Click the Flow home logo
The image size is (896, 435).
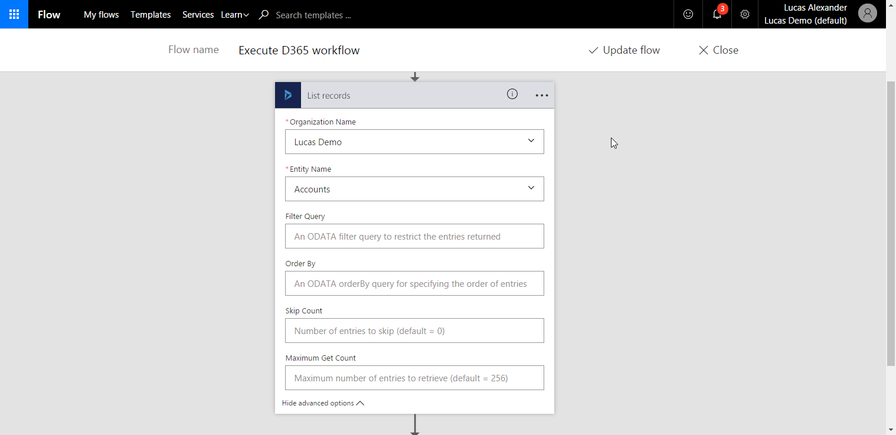coord(49,15)
